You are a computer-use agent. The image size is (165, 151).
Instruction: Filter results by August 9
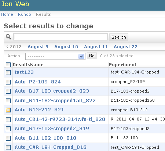pos(38,47)
